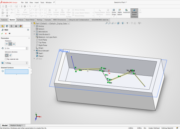Select the Front Plane
180x129 pixels.
[41, 40]
